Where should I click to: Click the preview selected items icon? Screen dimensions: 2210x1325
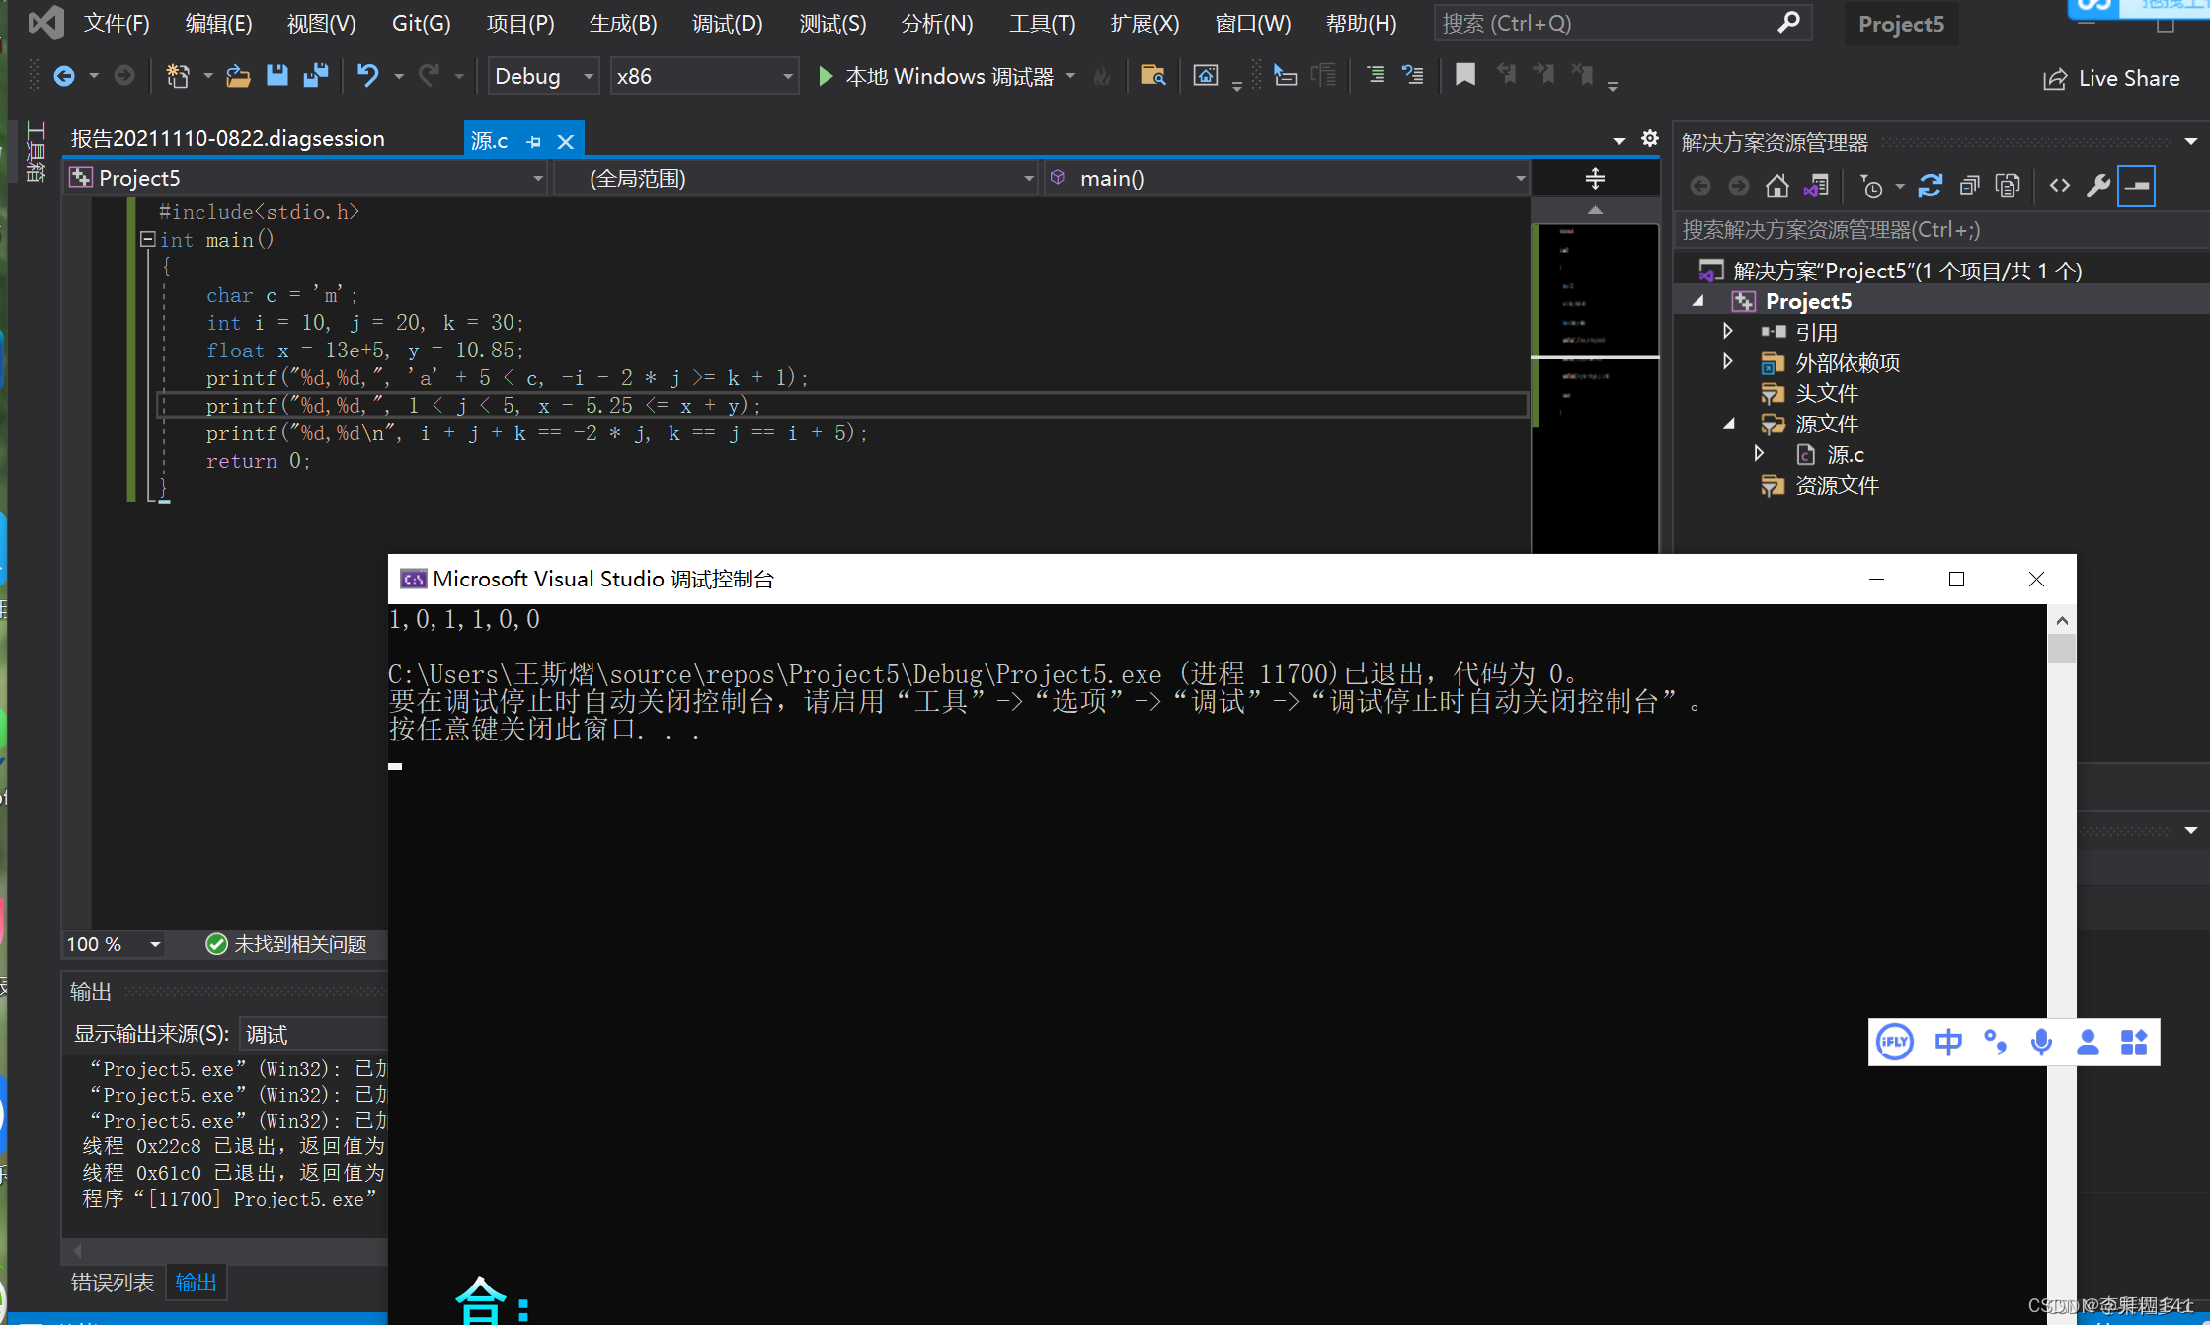pyautogui.click(x=2137, y=186)
